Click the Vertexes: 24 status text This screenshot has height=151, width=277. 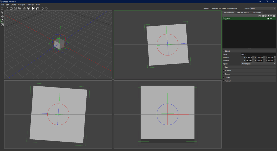[216, 9]
